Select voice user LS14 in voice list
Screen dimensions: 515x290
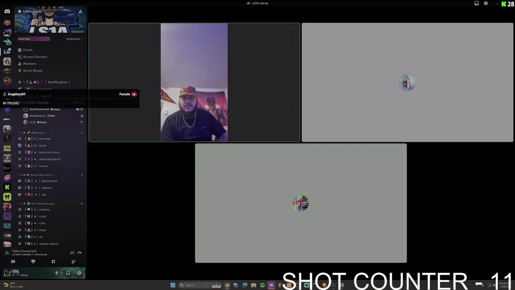tap(53, 122)
